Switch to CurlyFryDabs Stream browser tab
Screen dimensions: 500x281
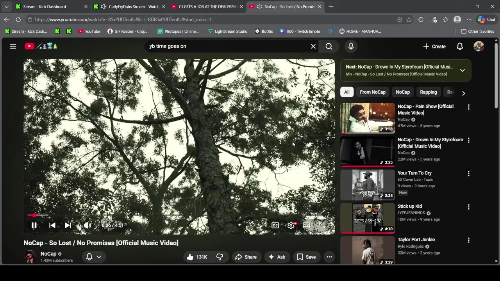[130, 7]
